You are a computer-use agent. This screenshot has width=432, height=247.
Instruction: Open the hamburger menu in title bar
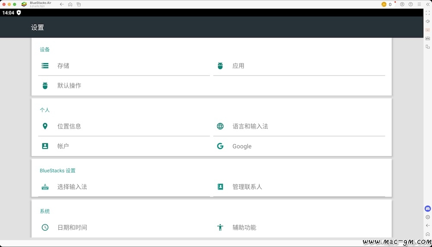(x=419, y=4)
